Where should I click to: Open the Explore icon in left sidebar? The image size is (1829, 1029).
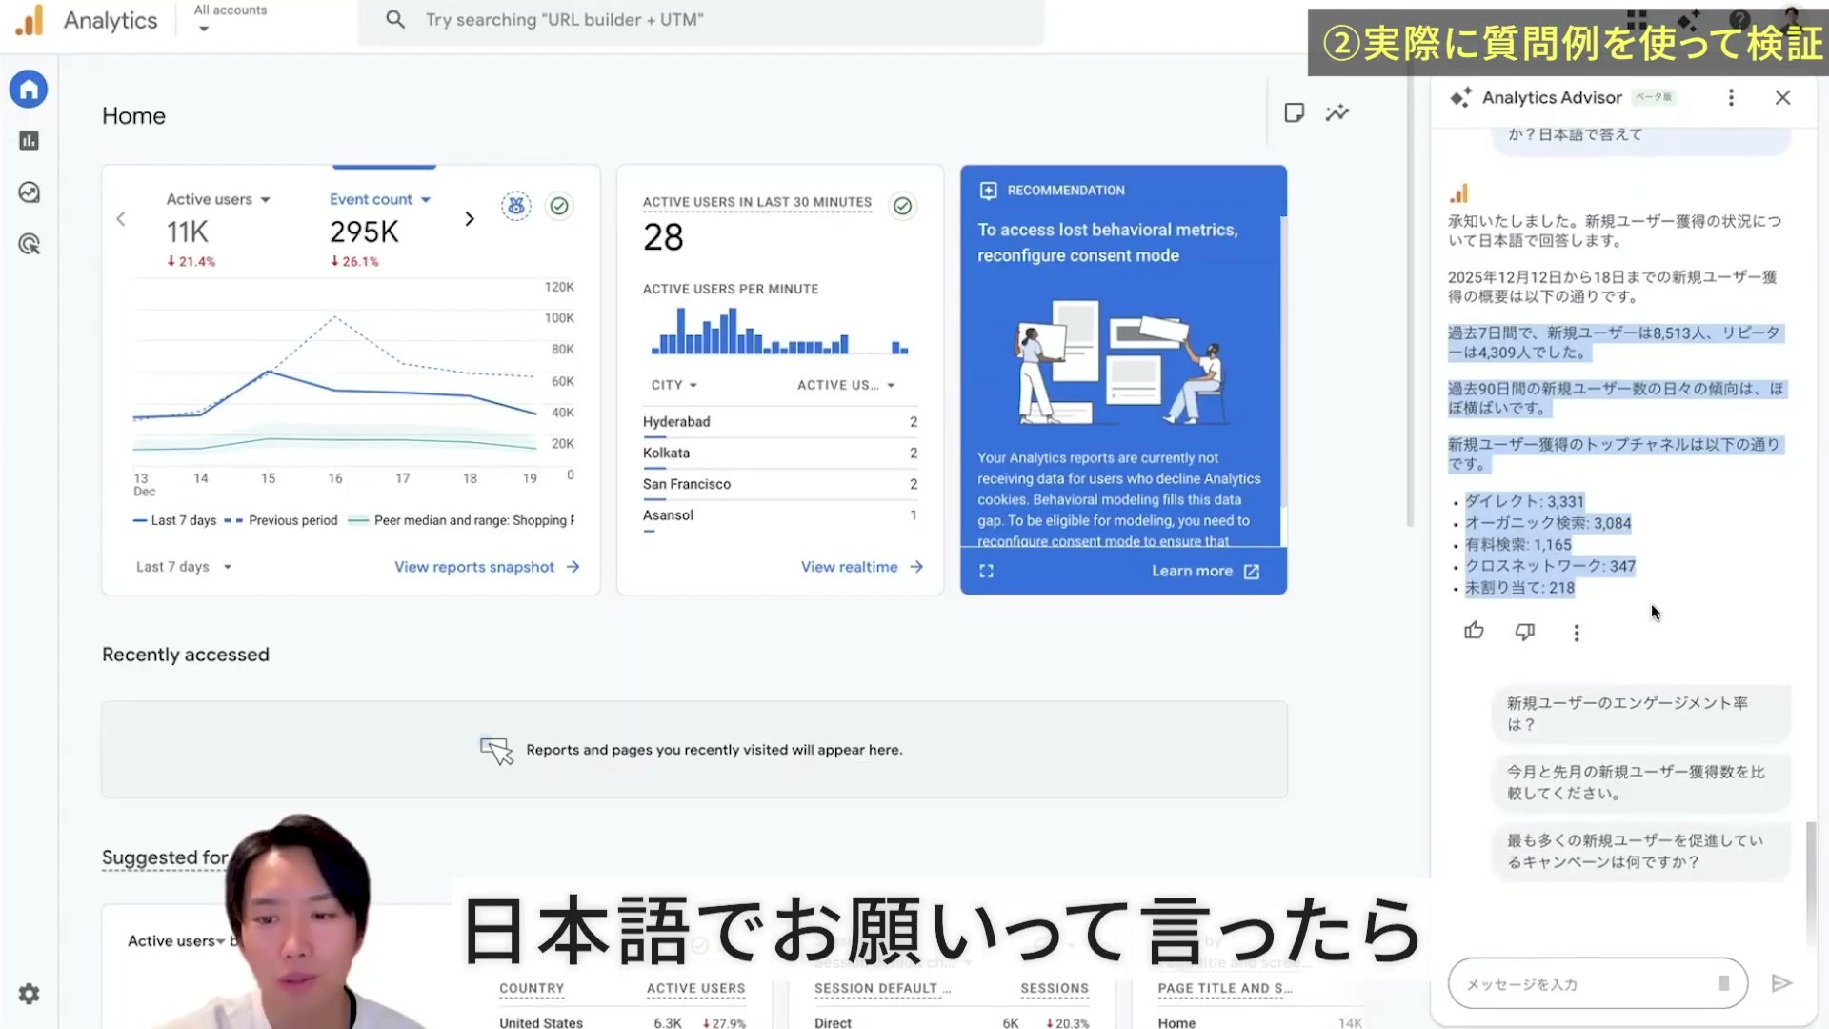click(29, 192)
